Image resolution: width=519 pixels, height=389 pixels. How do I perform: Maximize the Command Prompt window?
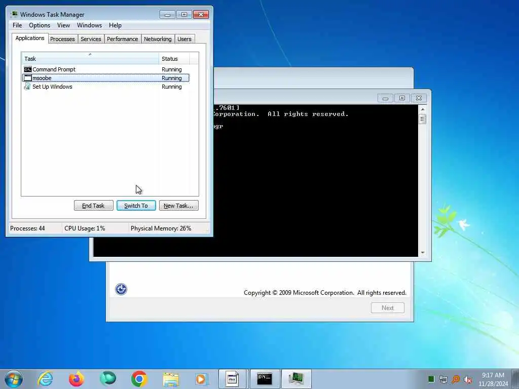pos(402,98)
